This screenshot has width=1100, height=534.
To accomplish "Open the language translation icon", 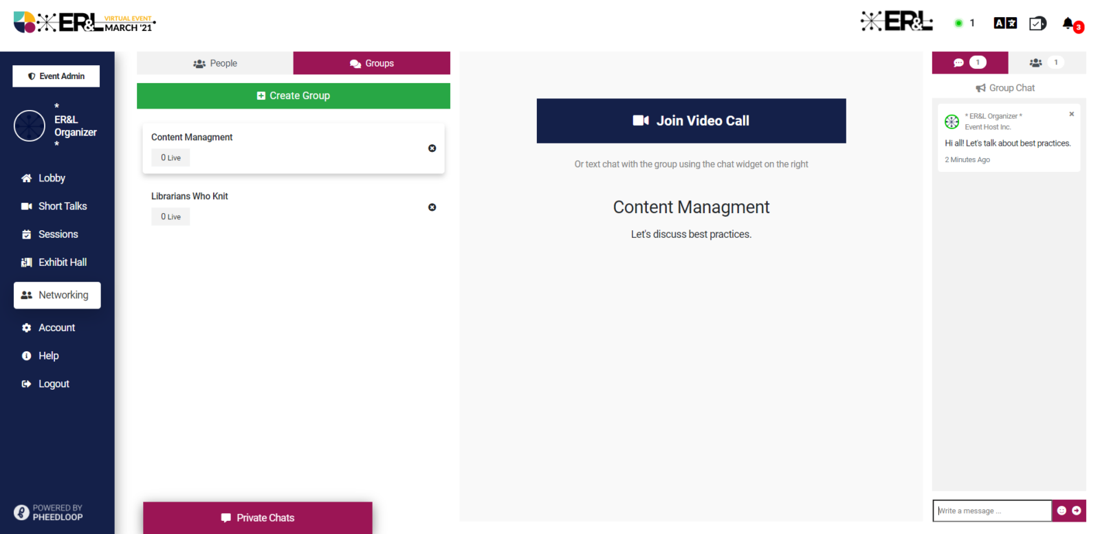I will (x=1005, y=23).
